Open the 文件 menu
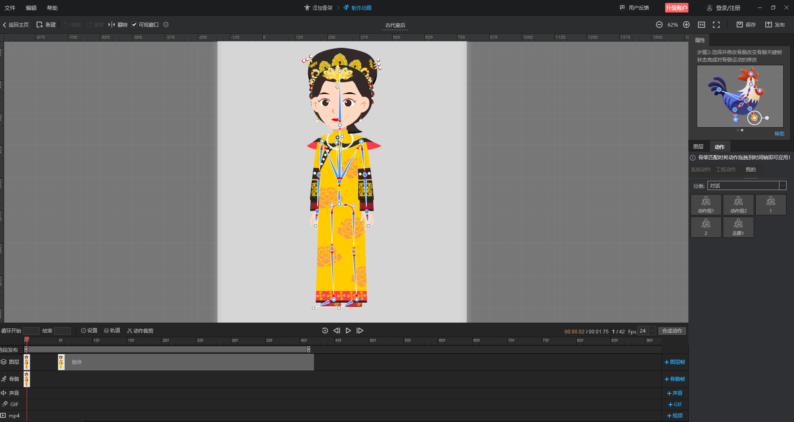 [10, 8]
